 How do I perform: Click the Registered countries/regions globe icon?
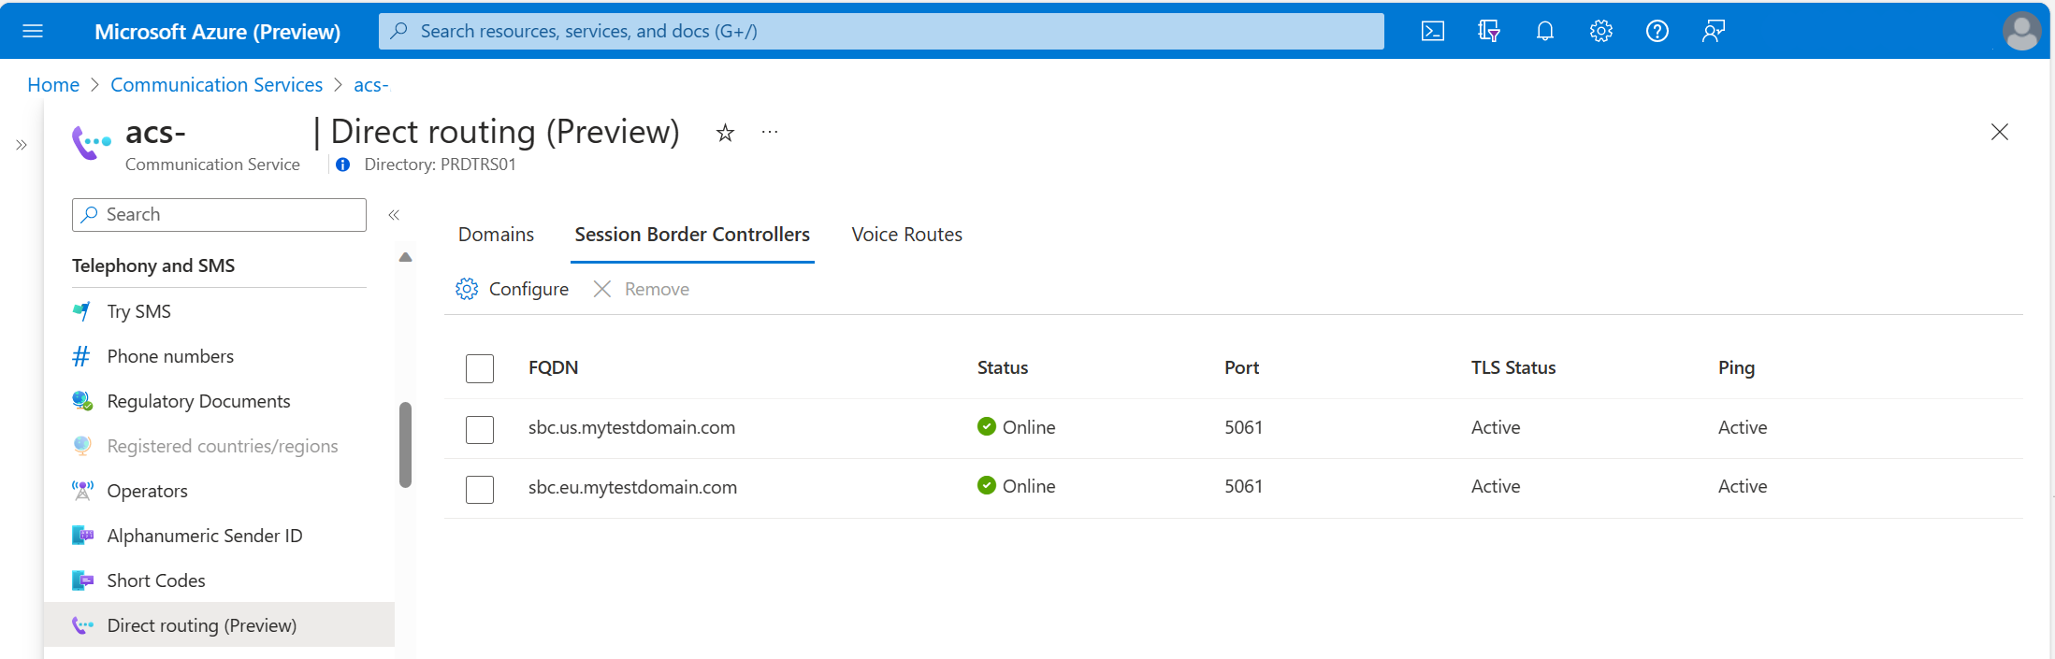(x=82, y=446)
